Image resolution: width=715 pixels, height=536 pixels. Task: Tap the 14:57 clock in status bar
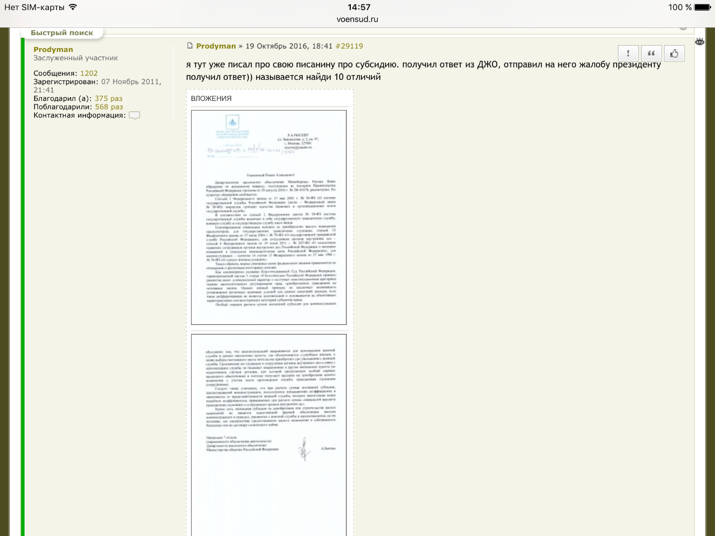pyautogui.click(x=359, y=7)
